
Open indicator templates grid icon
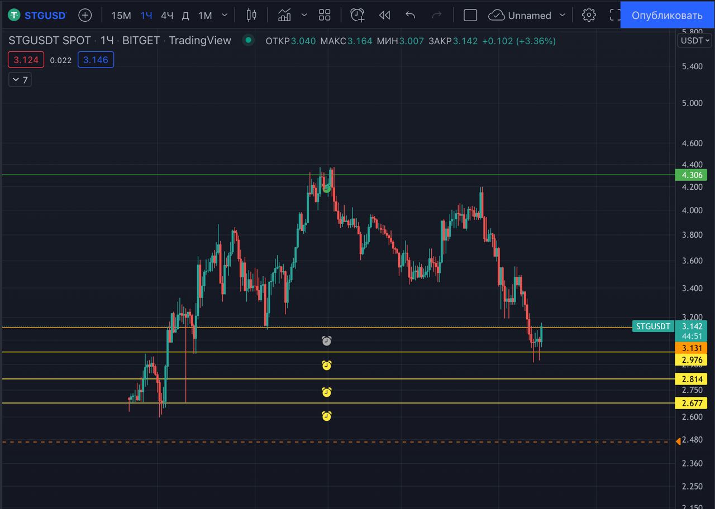[x=325, y=15]
